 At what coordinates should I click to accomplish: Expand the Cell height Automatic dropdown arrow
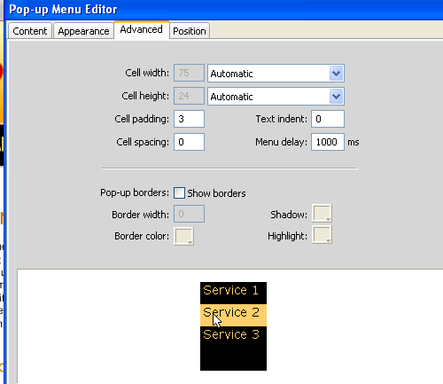pos(336,97)
